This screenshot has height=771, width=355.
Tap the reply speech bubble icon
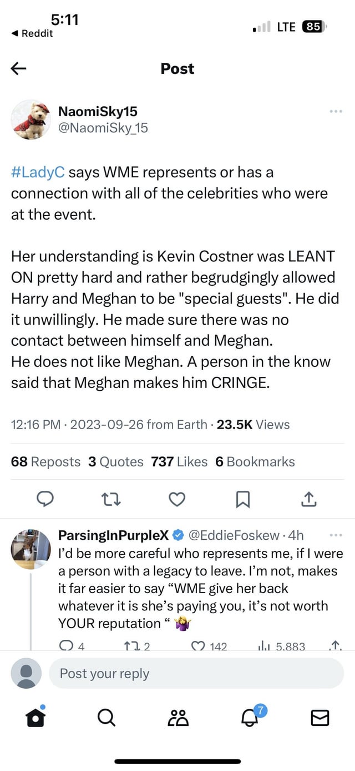(44, 500)
